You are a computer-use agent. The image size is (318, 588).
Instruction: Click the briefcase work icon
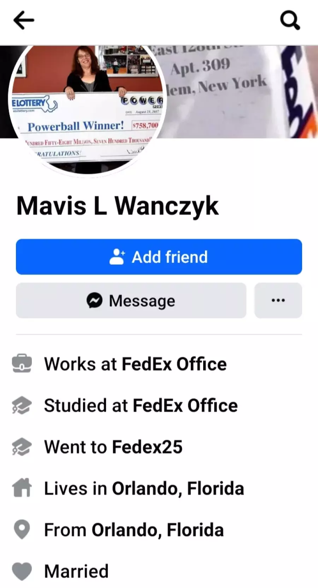(x=22, y=364)
